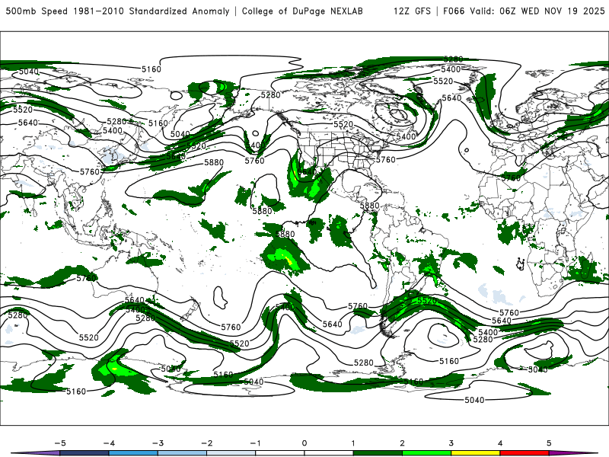Click the '2' colorbar tick label

click(x=403, y=443)
